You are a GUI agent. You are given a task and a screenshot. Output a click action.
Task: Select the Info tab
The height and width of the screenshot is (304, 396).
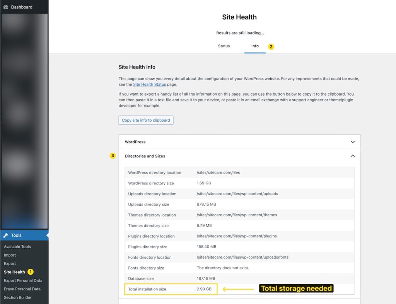(255, 46)
